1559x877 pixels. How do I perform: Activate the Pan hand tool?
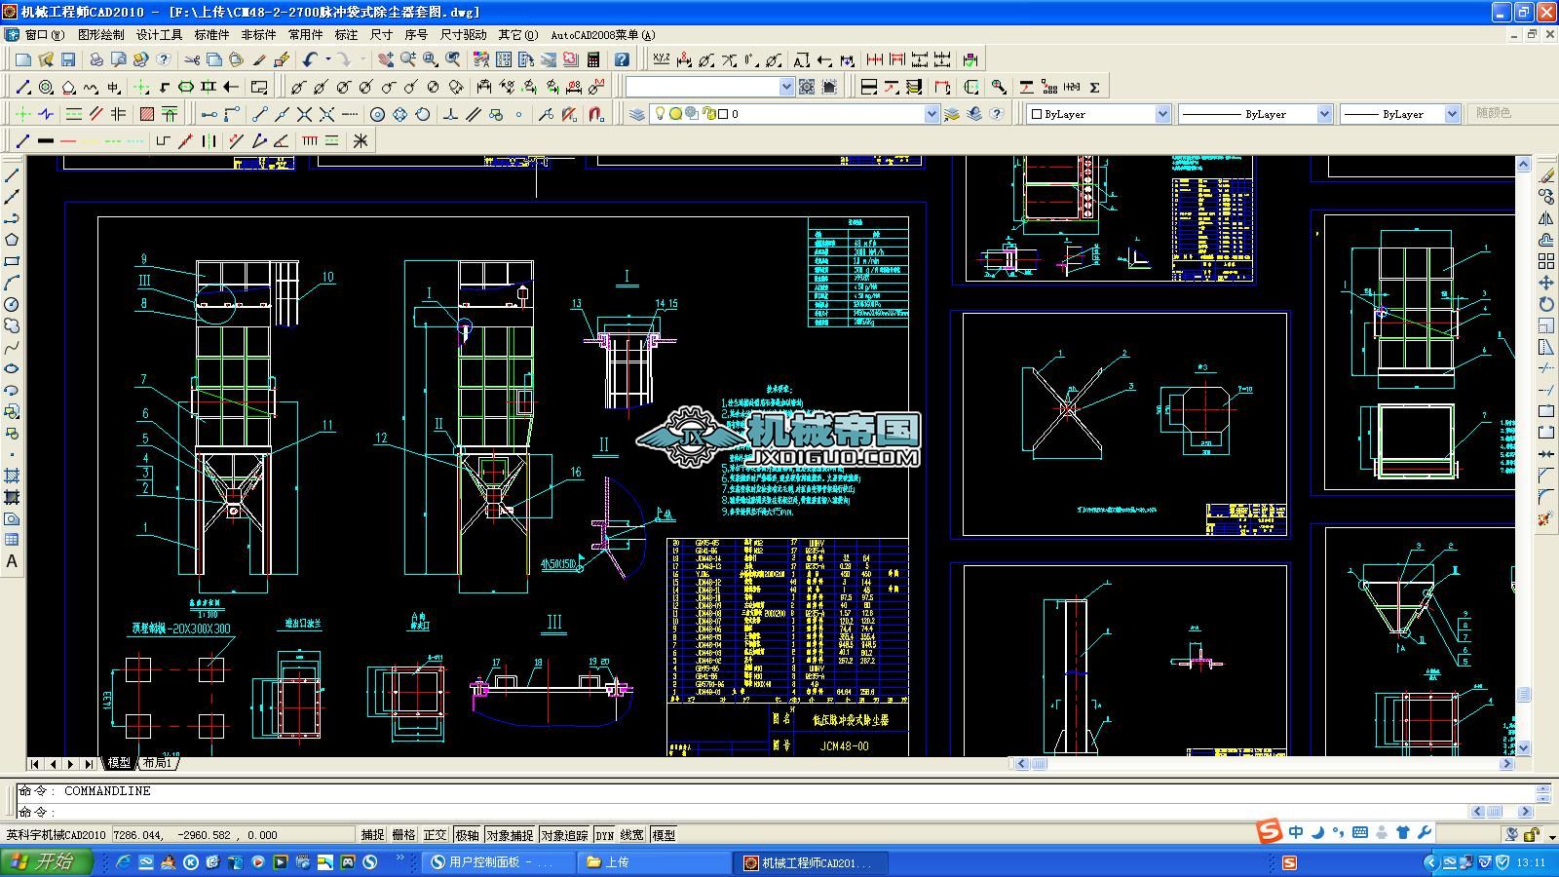(x=386, y=58)
